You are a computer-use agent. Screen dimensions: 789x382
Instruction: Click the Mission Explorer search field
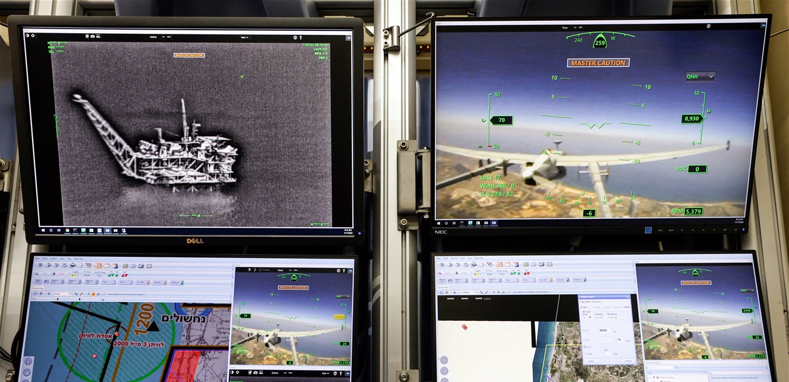pyautogui.click(x=660, y=367)
